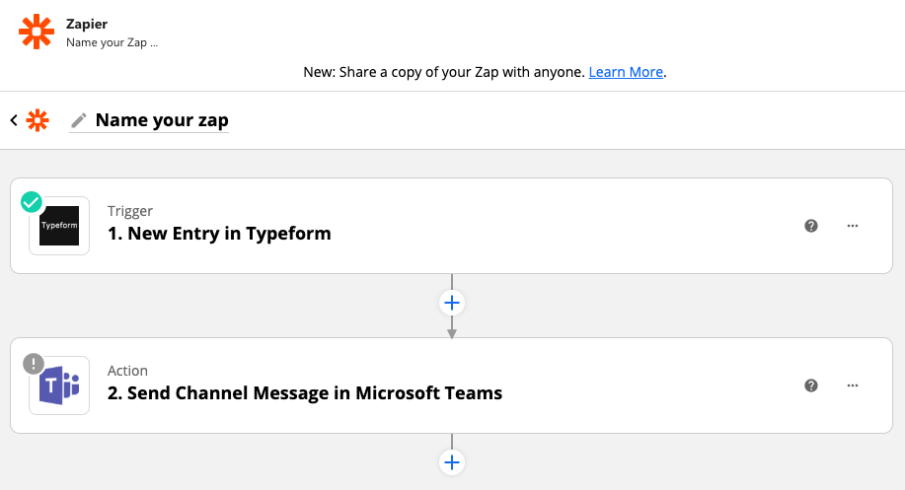The height and width of the screenshot is (490, 905).
Task: Click the Microsoft Teams app icon
Action: (x=59, y=385)
